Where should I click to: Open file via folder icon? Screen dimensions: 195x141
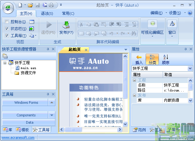(30, 5)
